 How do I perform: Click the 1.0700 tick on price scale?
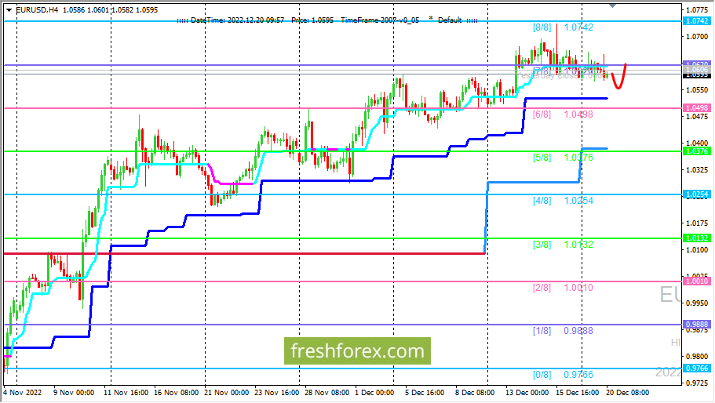[x=697, y=36]
